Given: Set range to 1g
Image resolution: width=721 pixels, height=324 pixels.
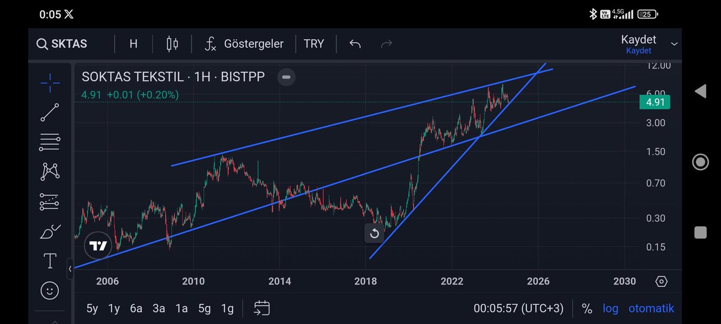Looking at the screenshot, I should 227,308.
